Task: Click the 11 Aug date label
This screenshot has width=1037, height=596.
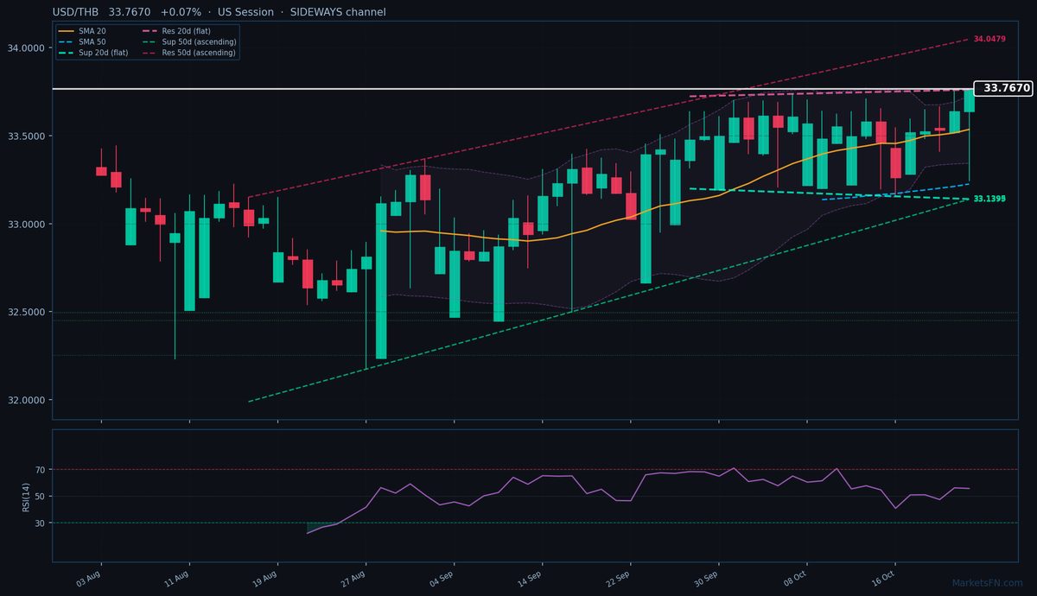Action: [178, 578]
